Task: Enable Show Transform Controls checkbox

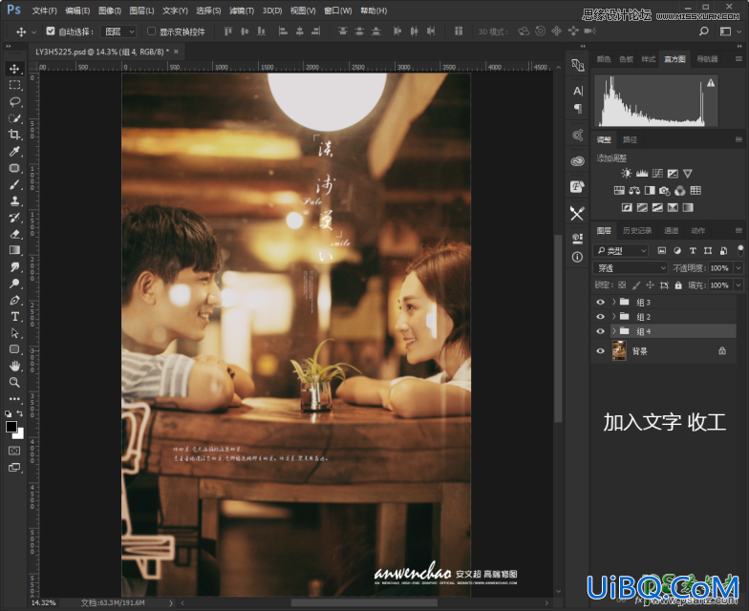Action: tap(151, 31)
